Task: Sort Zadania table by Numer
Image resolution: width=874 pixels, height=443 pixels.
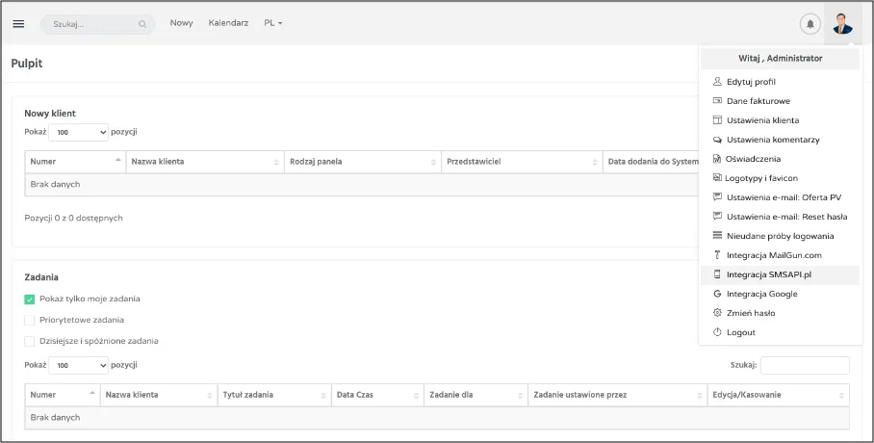Action: 63,395
